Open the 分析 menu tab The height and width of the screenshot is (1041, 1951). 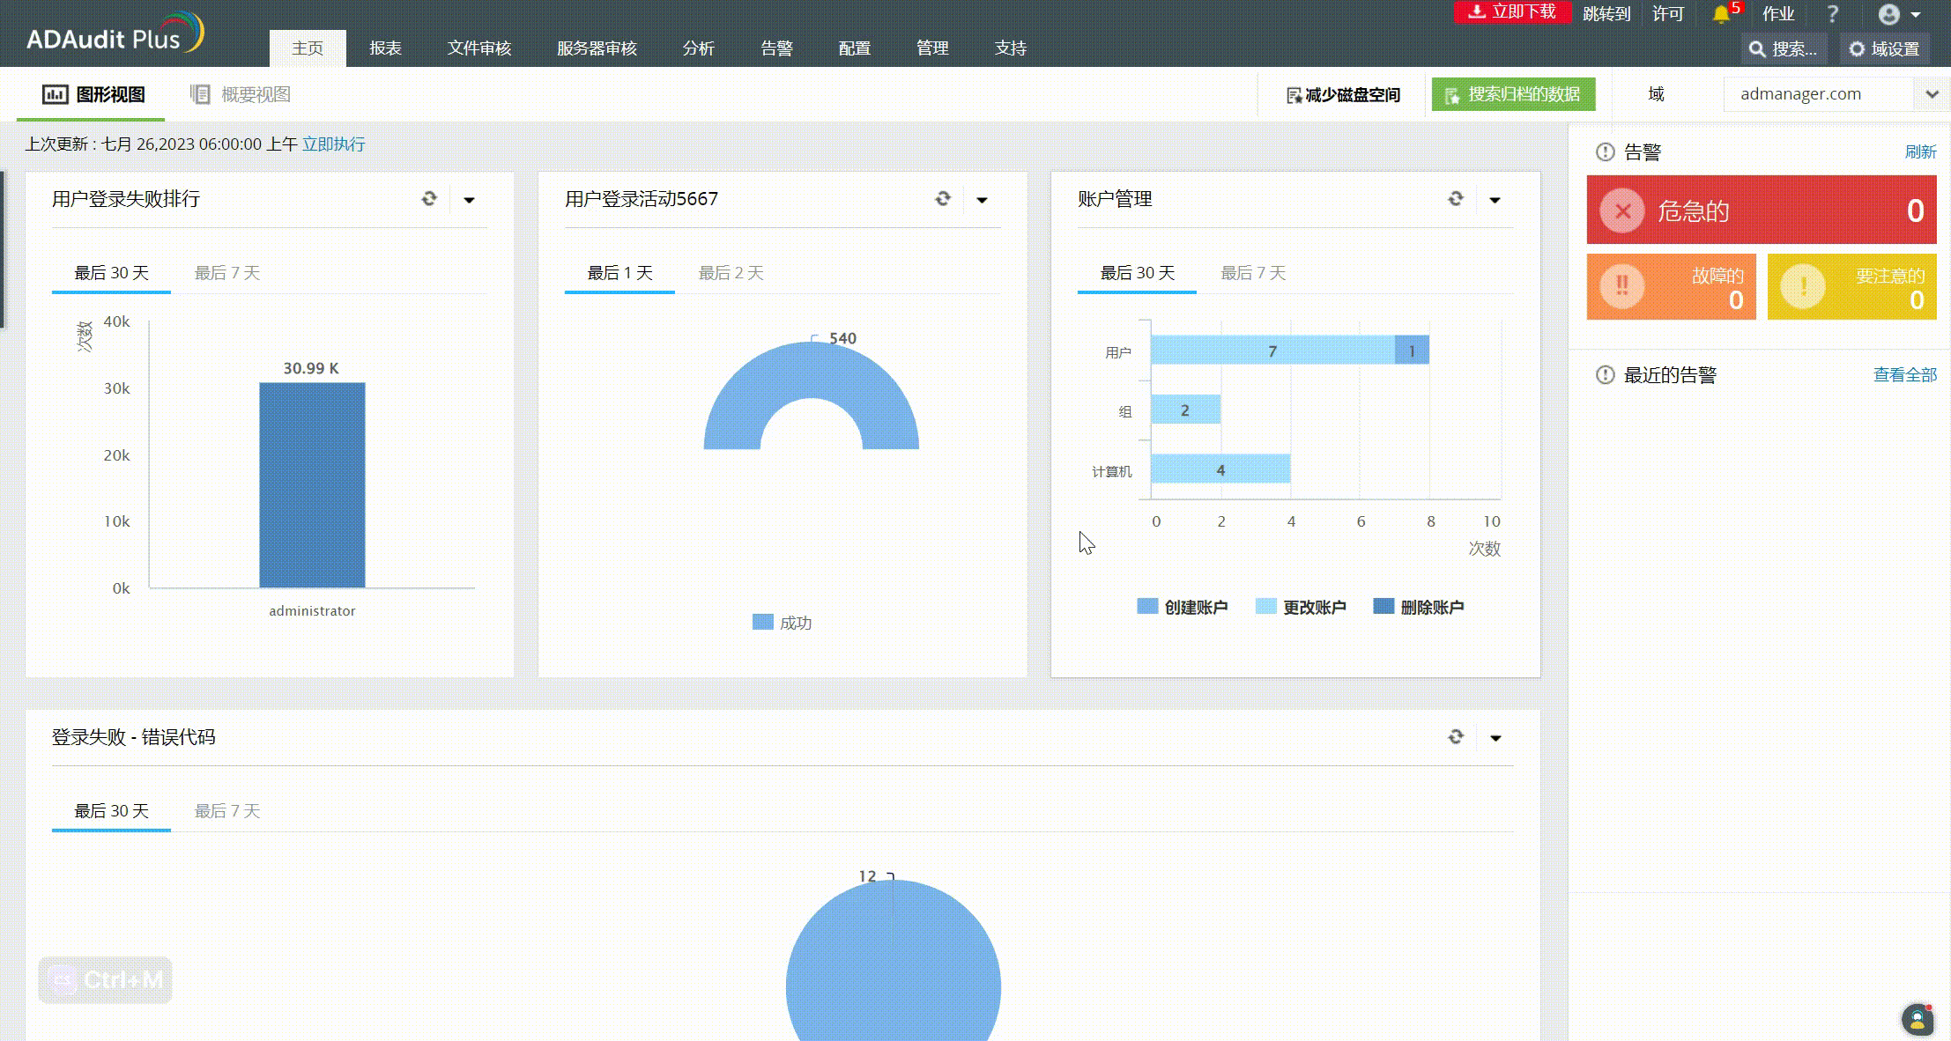pos(698,48)
